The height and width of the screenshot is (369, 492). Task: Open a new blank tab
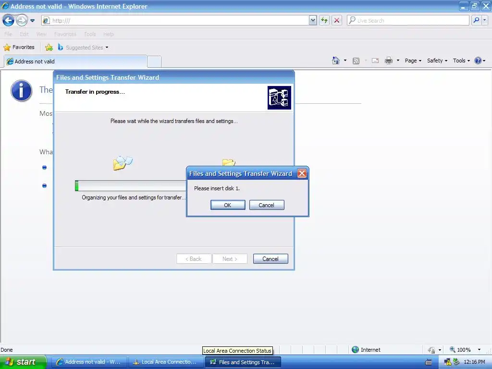point(154,61)
